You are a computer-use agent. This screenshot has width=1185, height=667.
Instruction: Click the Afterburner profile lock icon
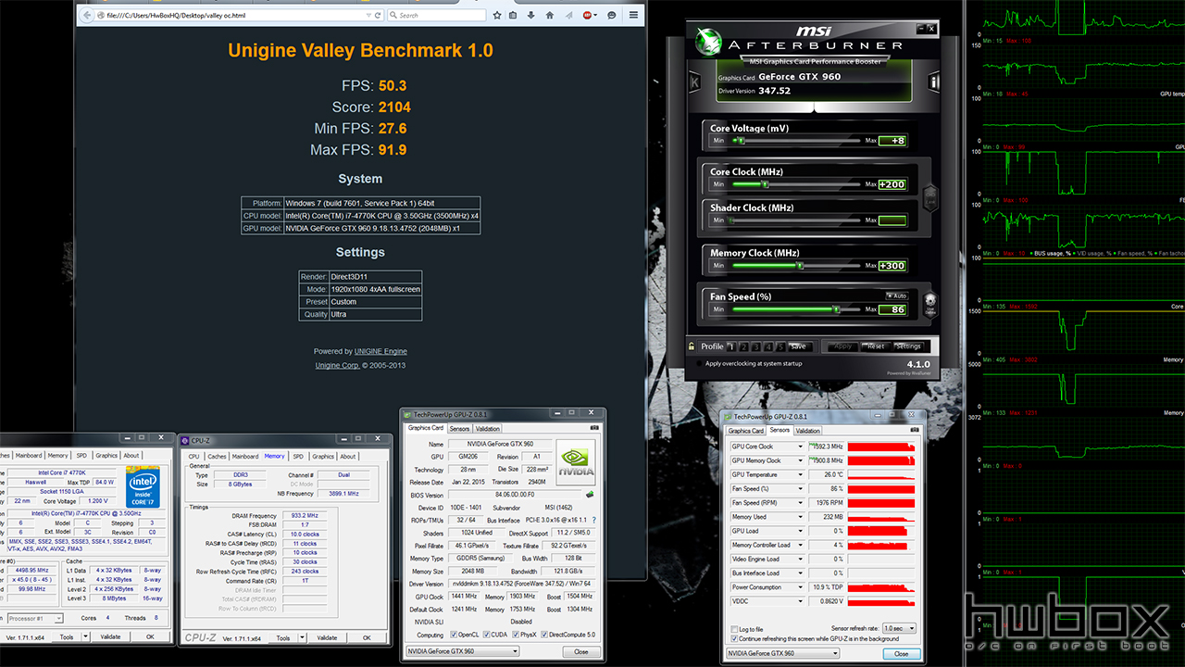click(x=692, y=346)
